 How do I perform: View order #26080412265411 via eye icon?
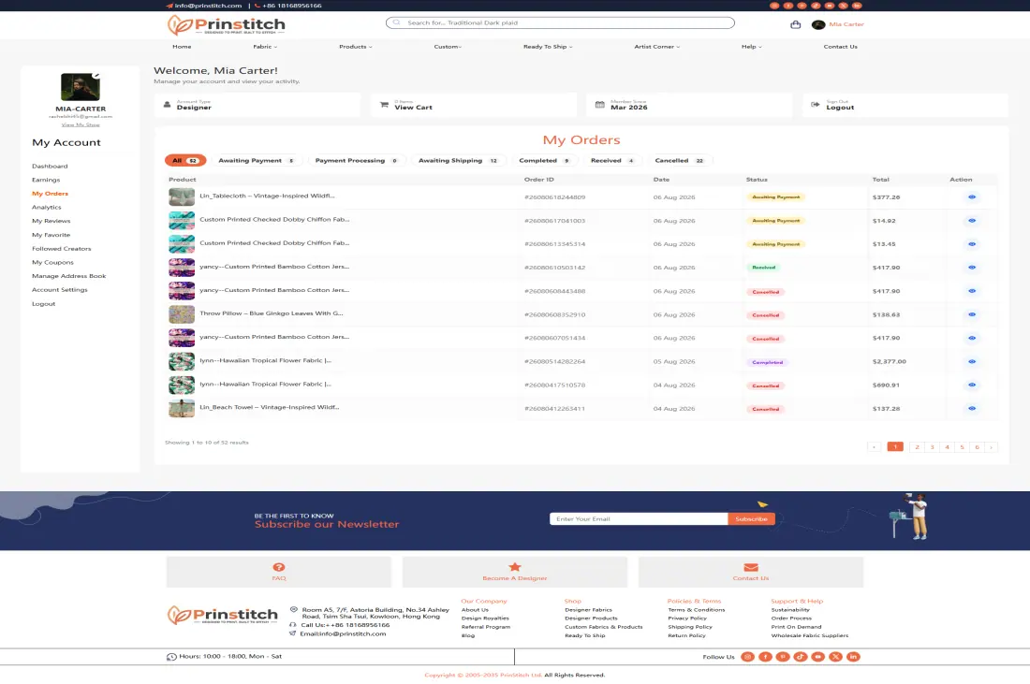click(972, 408)
